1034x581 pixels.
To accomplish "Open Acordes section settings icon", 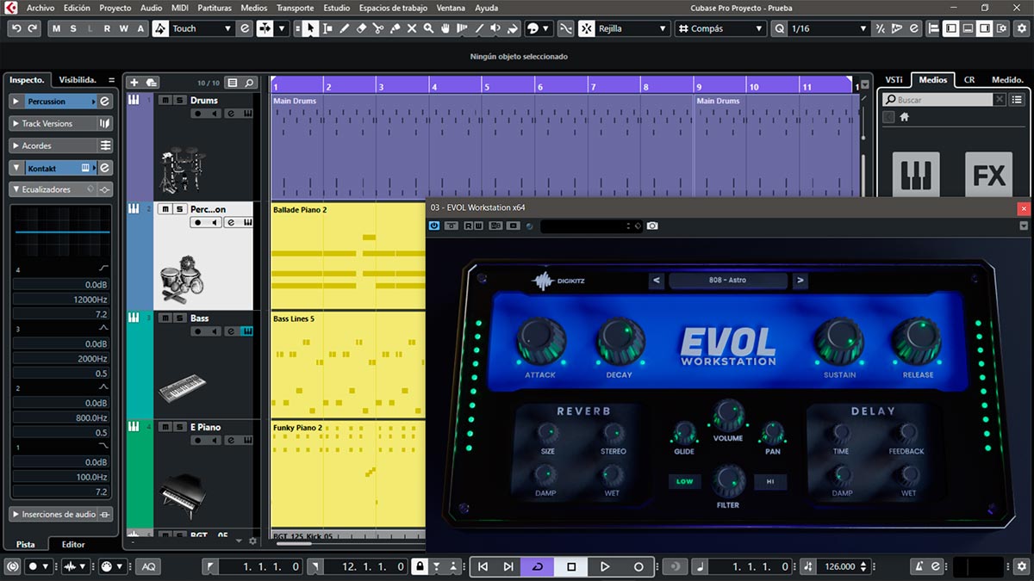I will click(x=105, y=145).
